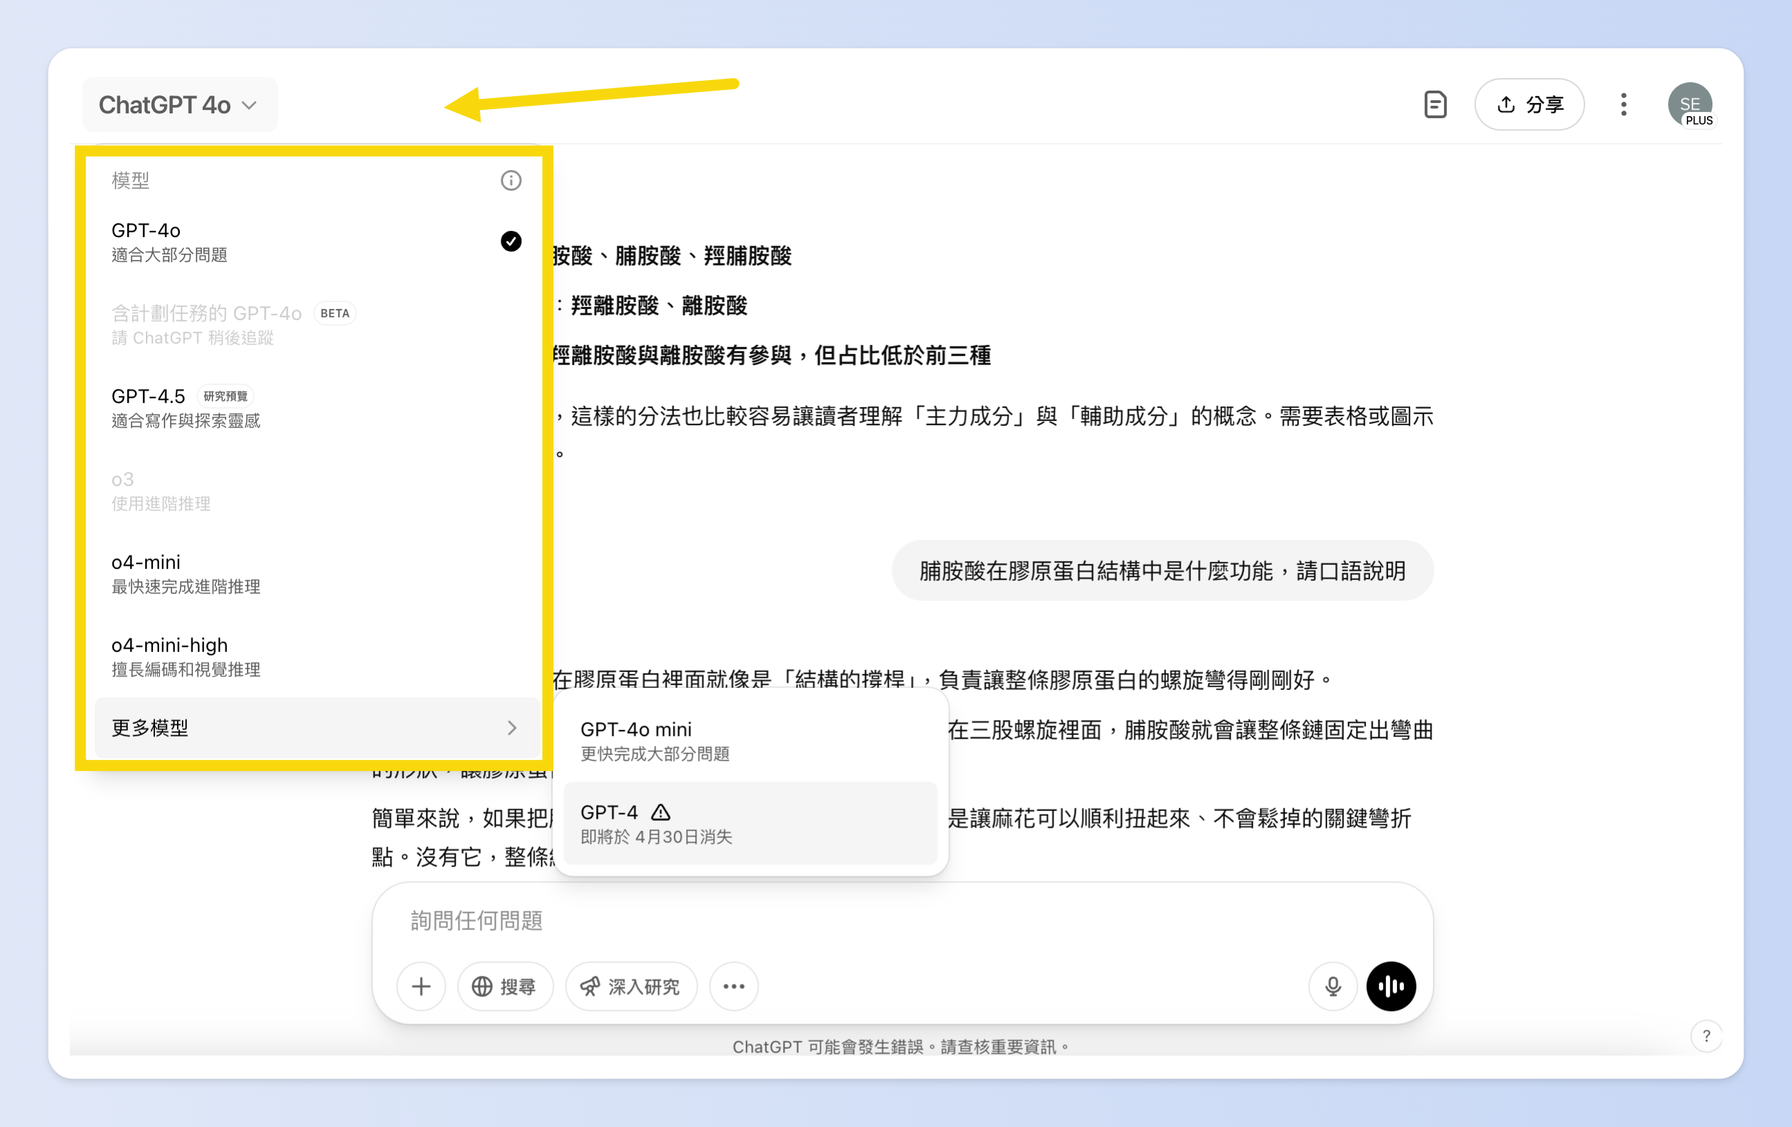
Task: Open the ellipsis more tools button
Action: tap(734, 987)
